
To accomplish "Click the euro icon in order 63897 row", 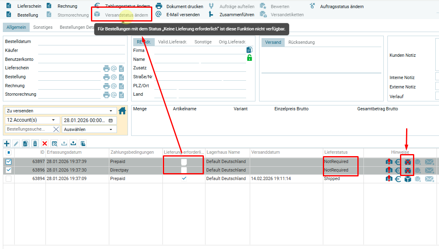I will [398, 162].
